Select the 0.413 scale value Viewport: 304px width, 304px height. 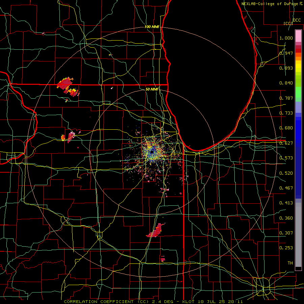(x=286, y=203)
